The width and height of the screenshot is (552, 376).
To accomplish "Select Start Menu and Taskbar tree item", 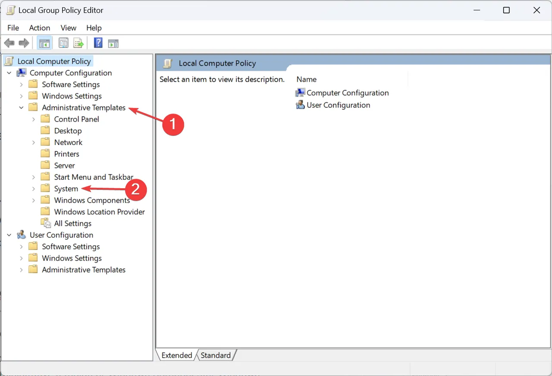I will [x=94, y=177].
